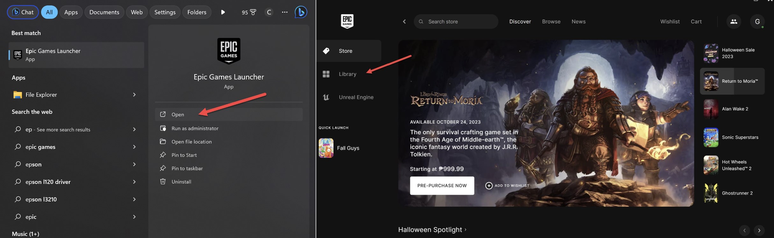Select the Ghostrunner 2 carousel item

click(x=732, y=193)
